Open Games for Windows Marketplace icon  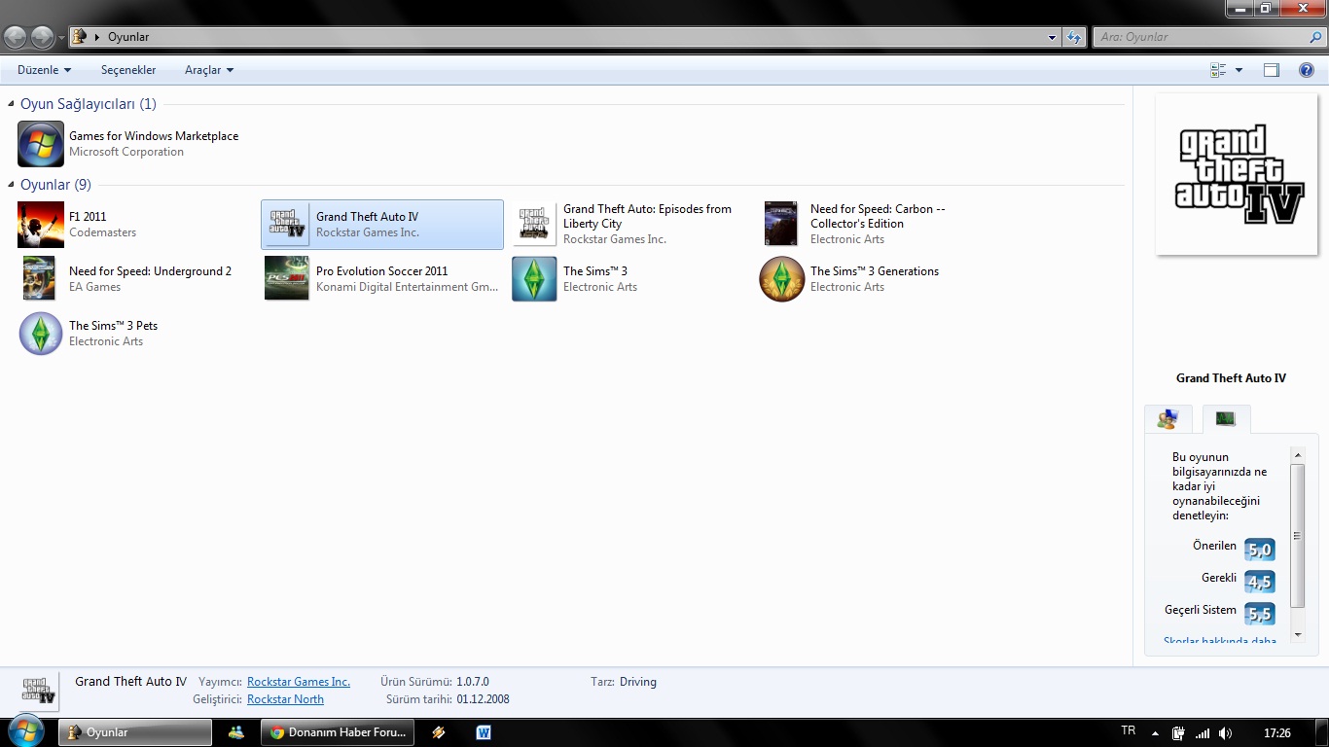tap(41, 144)
